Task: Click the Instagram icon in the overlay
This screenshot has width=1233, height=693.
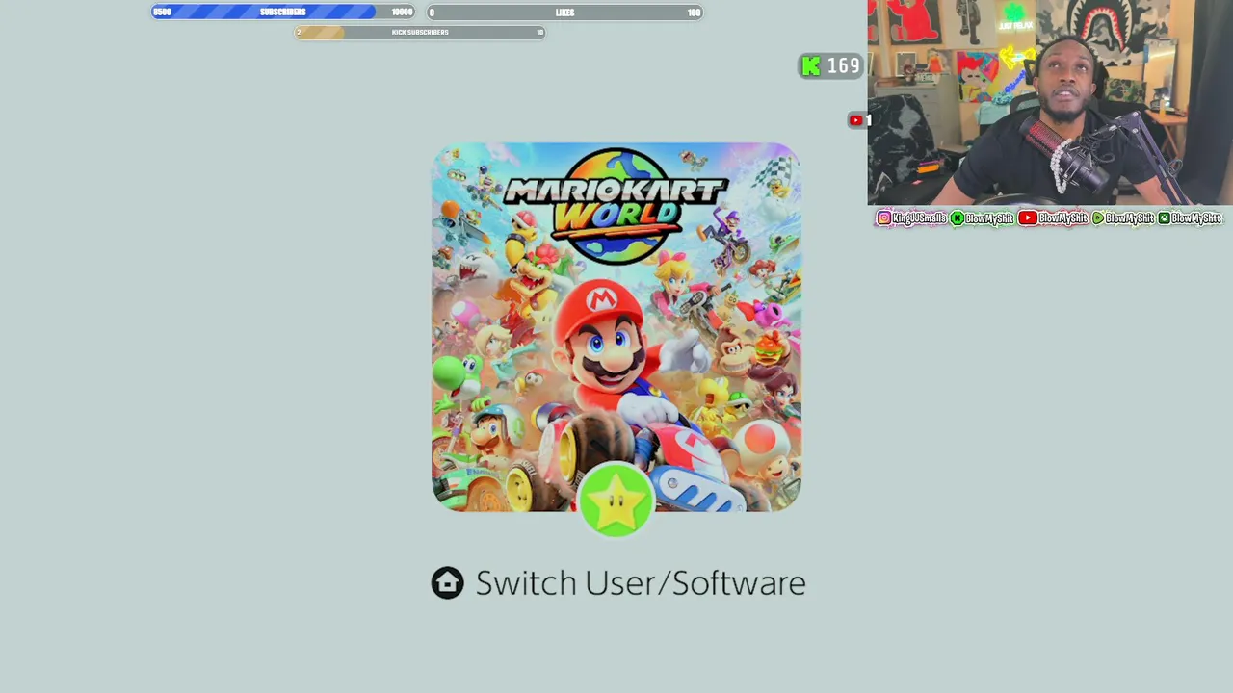Action: [884, 218]
